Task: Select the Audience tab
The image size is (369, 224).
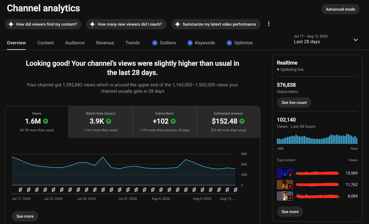Action: (75, 43)
